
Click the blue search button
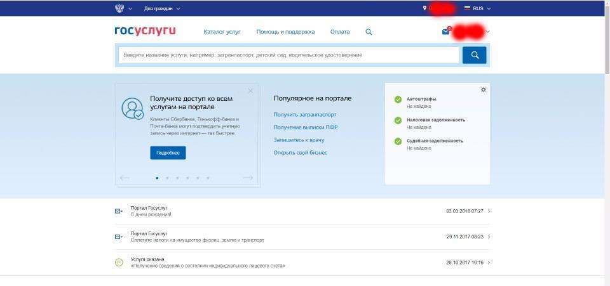[474, 55]
